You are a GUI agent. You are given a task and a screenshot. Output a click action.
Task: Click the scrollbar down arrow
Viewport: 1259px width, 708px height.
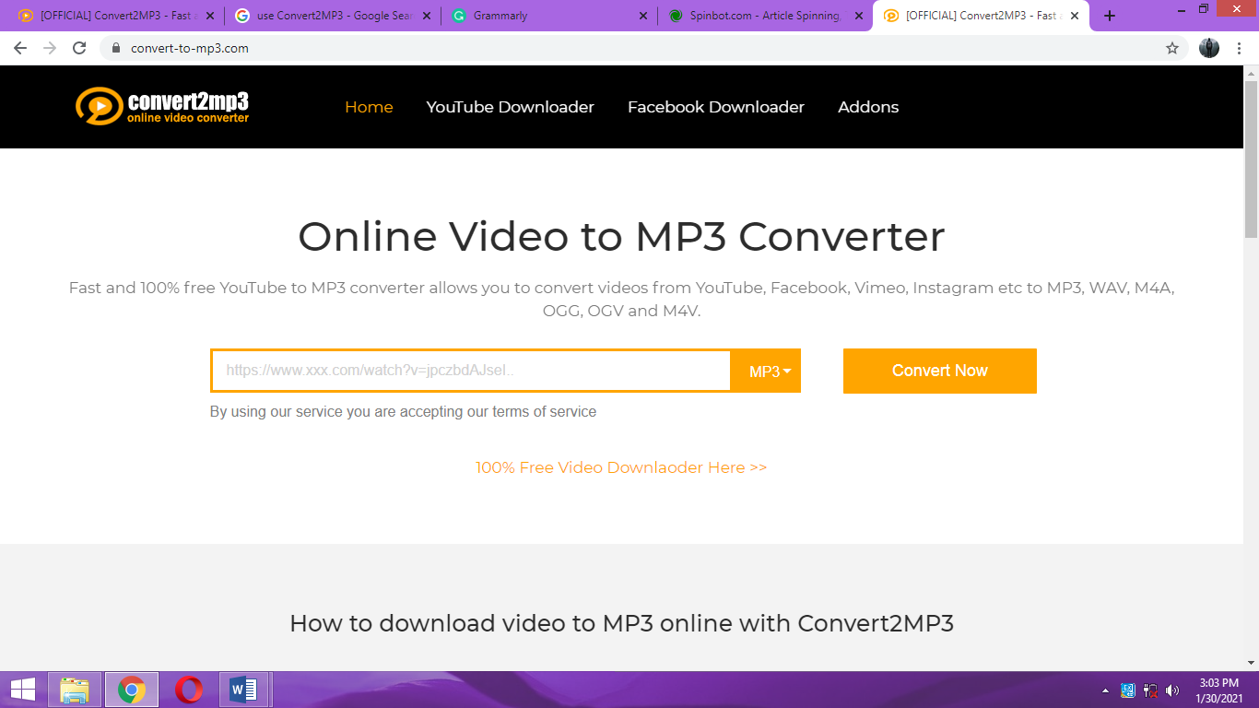pyautogui.click(x=1251, y=663)
